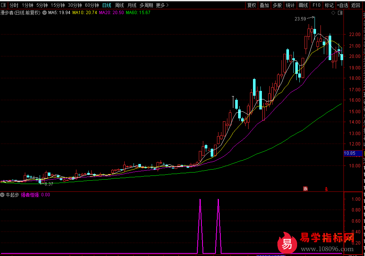
Task: Click the MA20: 20.50 label
Action: [111, 13]
